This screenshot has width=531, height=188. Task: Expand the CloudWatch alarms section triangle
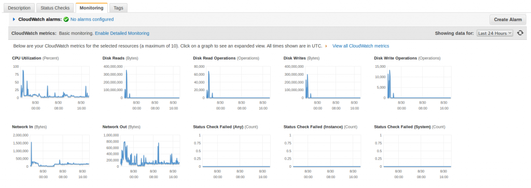click(x=14, y=20)
